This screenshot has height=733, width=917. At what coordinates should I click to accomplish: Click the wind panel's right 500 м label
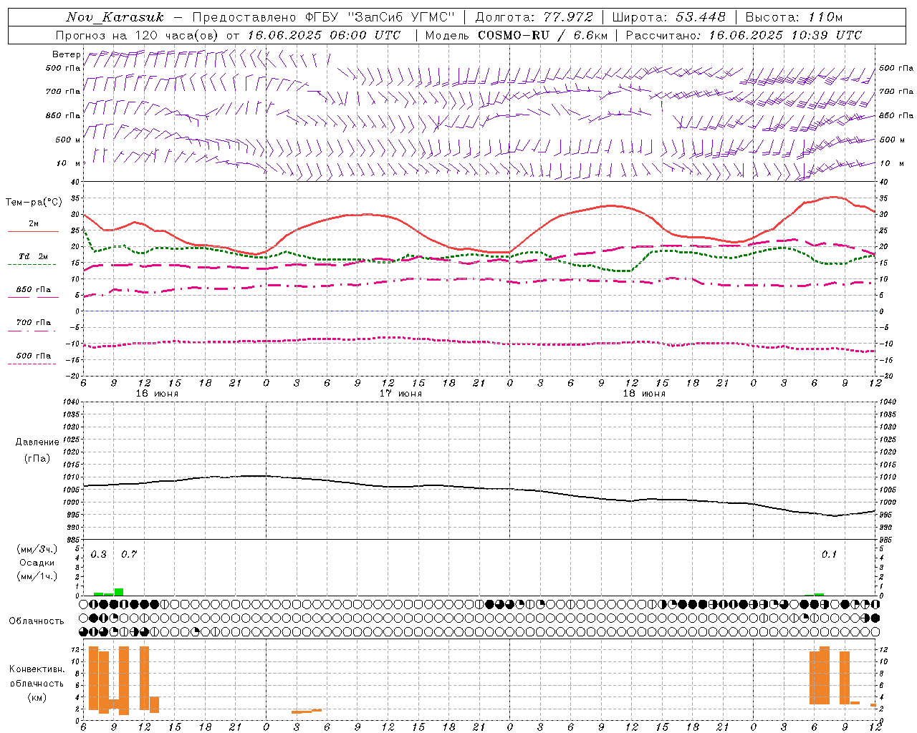[x=892, y=140]
